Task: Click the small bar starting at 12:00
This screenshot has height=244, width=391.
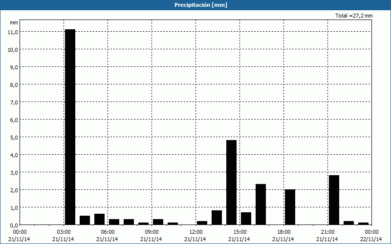Action: tap(202, 223)
